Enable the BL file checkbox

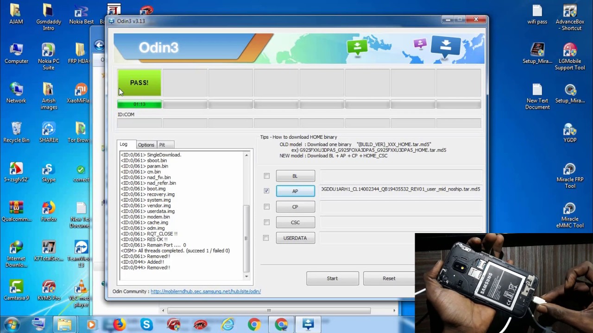266,176
